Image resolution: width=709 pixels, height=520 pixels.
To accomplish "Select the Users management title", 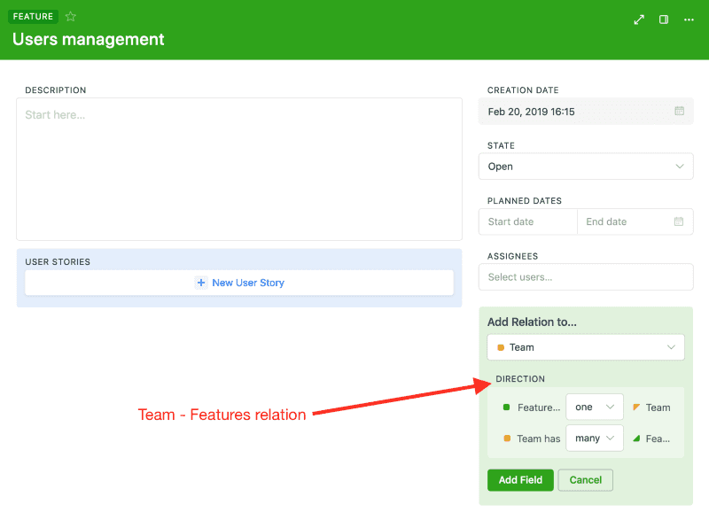I will coord(87,39).
